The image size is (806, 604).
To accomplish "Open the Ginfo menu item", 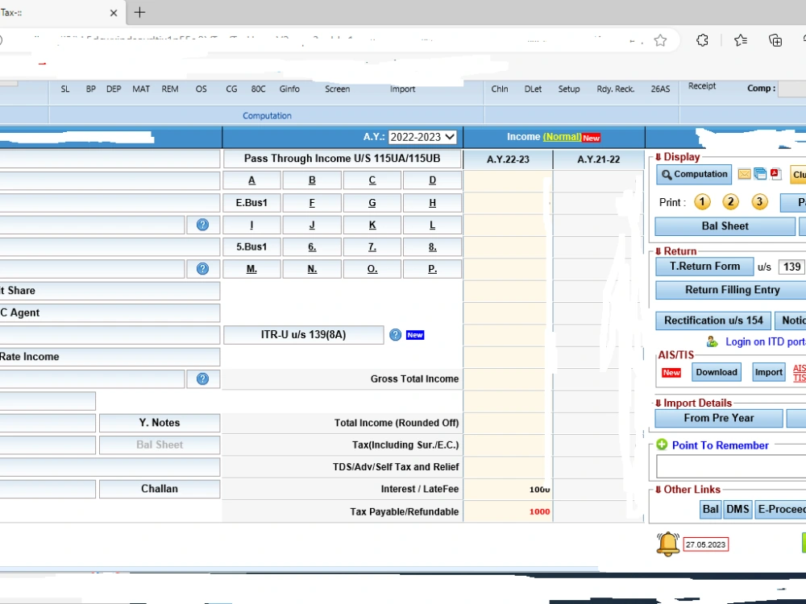I will (x=289, y=89).
